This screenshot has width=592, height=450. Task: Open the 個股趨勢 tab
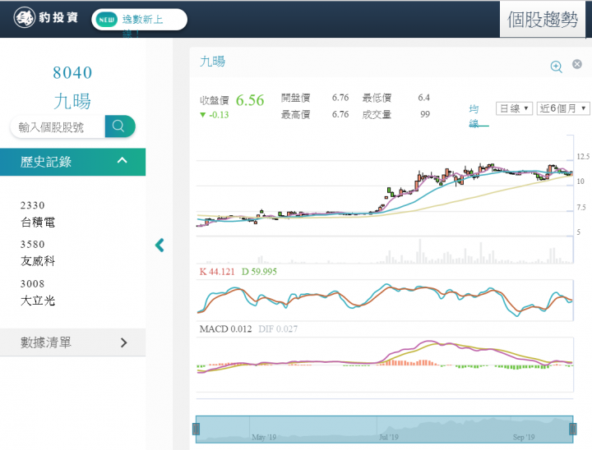pos(543,19)
